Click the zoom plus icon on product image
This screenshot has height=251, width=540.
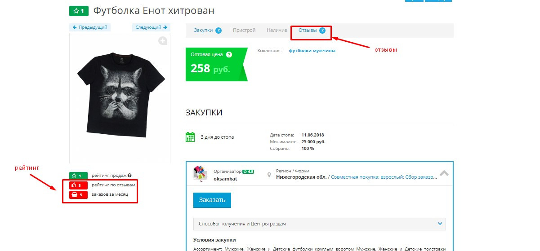(x=163, y=41)
